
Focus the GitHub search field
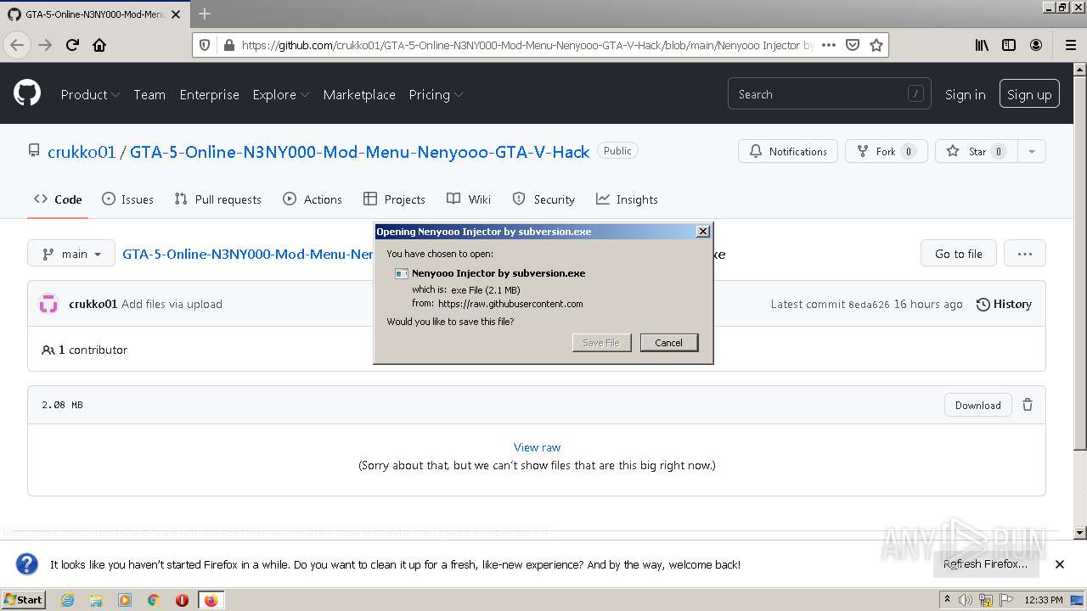(829, 94)
